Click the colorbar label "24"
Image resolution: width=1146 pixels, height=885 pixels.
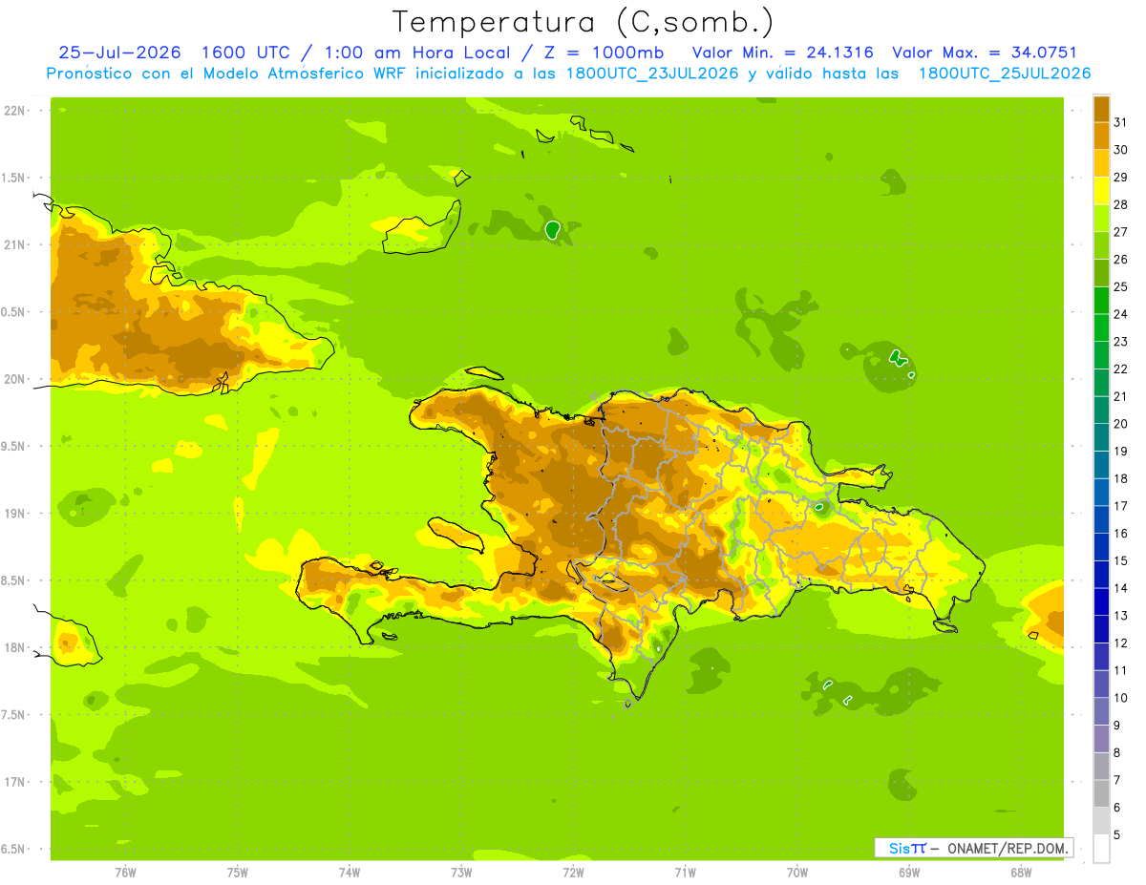coord(1120,314)
